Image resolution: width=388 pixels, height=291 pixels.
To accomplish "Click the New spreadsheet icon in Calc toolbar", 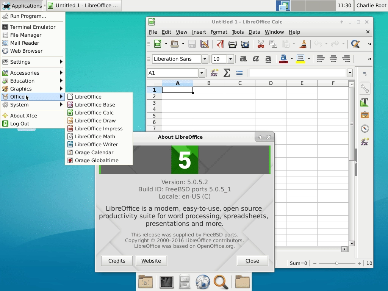I will coord(158,44).
